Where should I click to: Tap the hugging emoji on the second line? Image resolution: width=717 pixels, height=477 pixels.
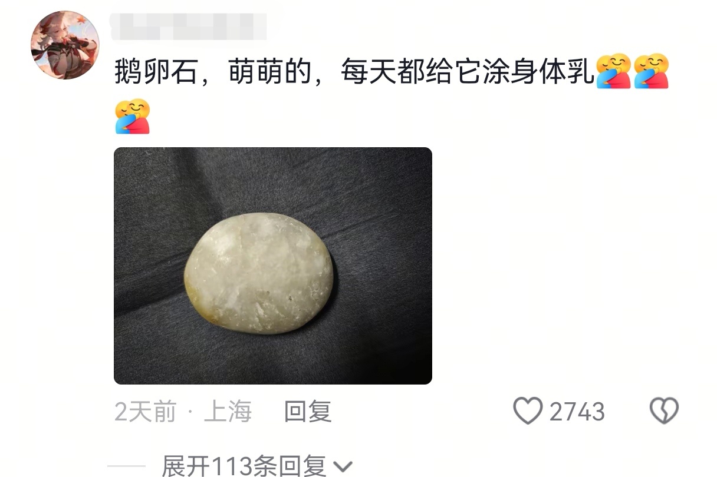click(x=132, y=117)
